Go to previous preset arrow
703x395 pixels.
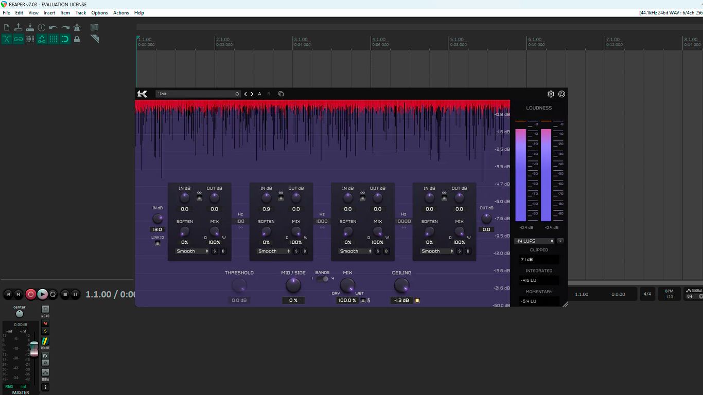[246, 94]
